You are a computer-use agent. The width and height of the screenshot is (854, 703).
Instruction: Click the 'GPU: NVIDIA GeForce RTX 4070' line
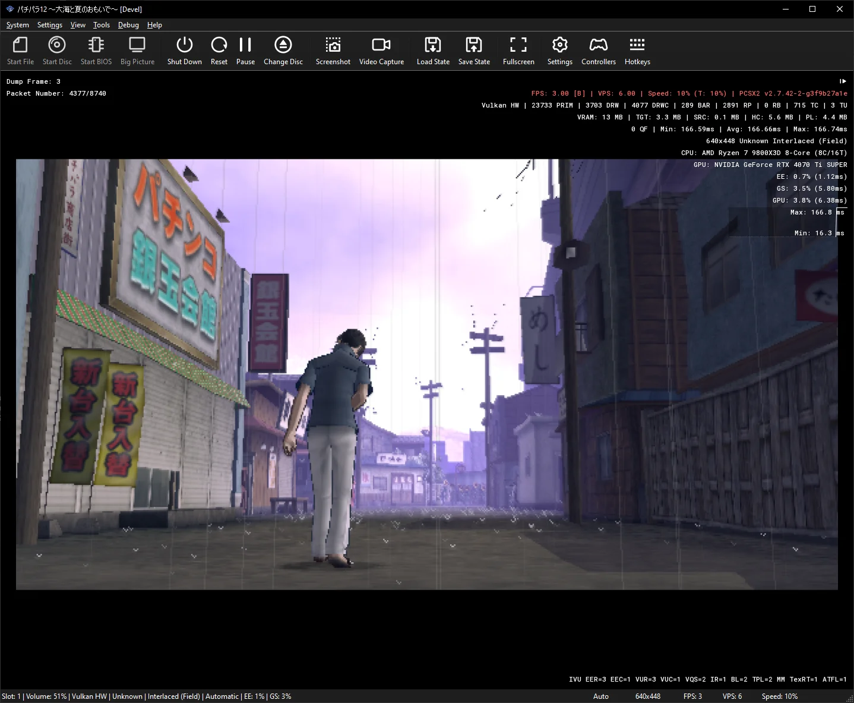coord(770,165)
